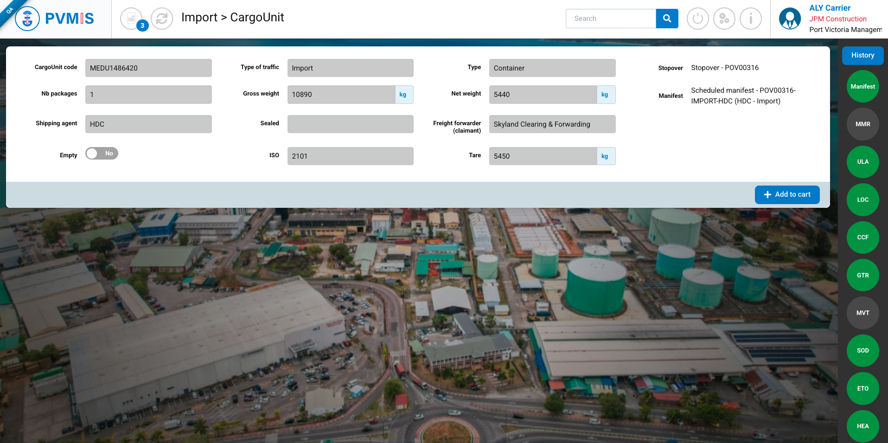Click into the Search text box
Screen dimensions: 888x443
coord(611,19)
